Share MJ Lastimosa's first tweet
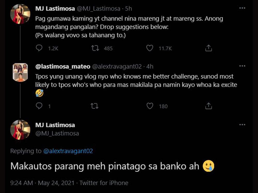 coord(208,48)
